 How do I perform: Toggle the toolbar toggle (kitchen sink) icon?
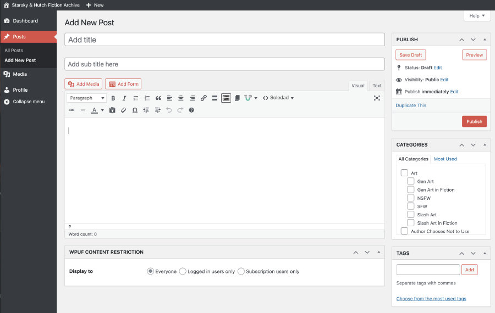pyautogui.click(x=226, y=98)
